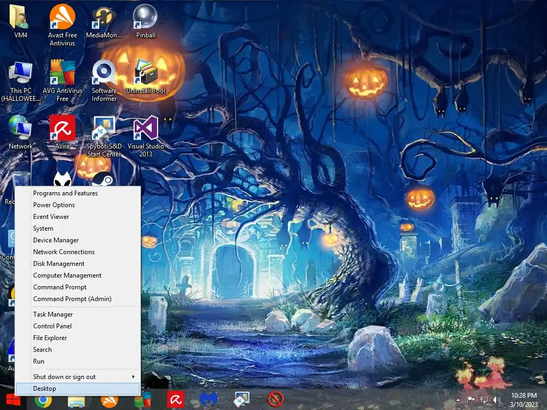Select System in the context menu
The width and height of the screenshot is (547, 410).
pos(78,228)
